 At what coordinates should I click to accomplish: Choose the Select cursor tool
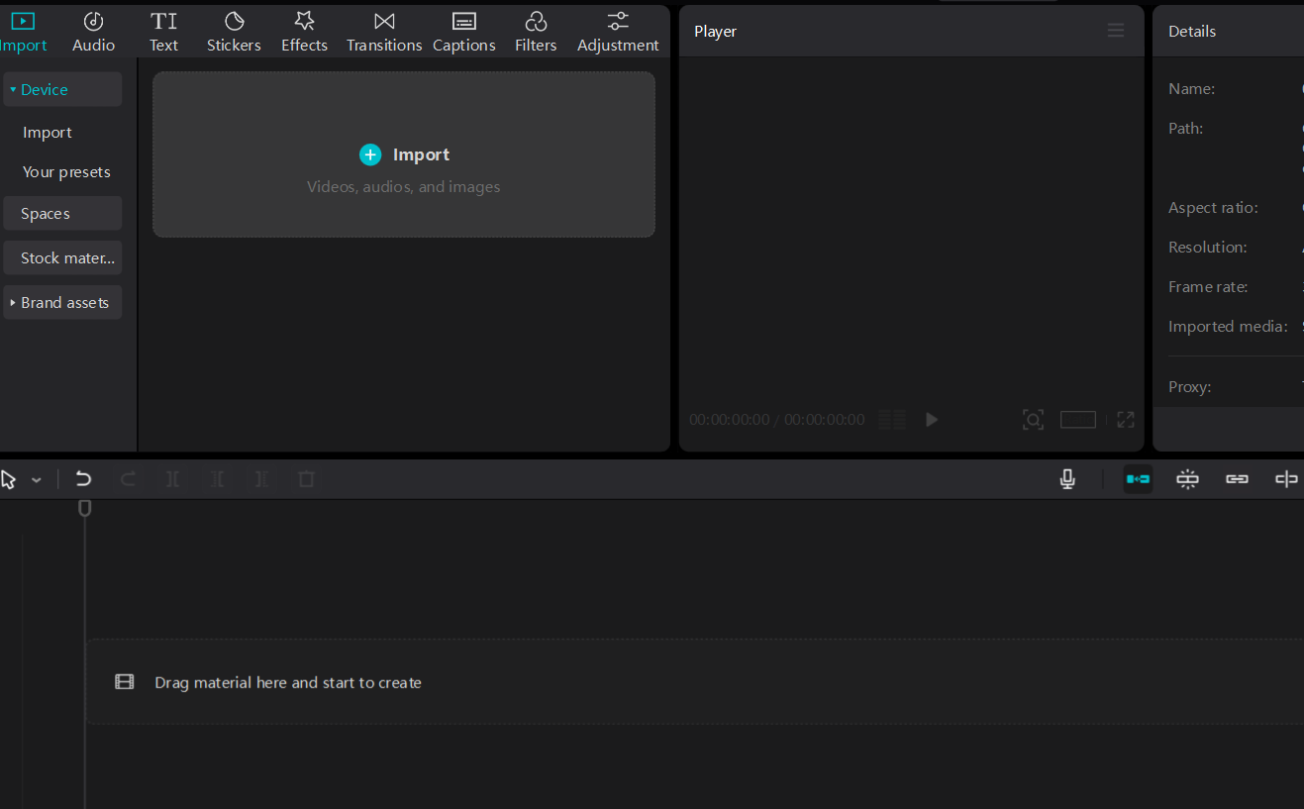tap(9, 479)
